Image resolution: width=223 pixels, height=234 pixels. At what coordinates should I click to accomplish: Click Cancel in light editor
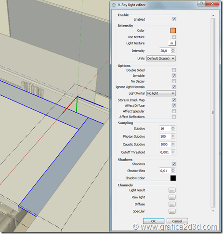pos(177,221)
